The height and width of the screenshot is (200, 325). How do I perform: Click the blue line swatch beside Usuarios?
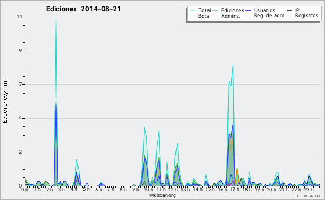(x=248, y=11)
